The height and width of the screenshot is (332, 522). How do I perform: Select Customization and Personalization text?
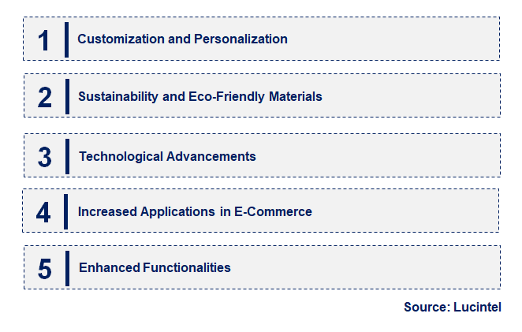pos(182,39)
